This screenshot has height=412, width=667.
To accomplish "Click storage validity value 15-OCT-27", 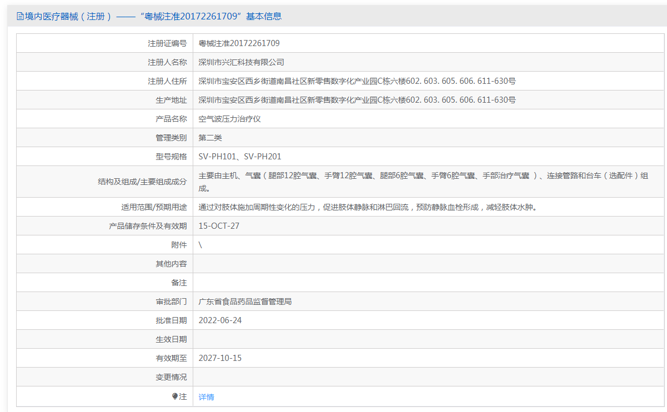I will pyautogui.click(x=219, y=226).
